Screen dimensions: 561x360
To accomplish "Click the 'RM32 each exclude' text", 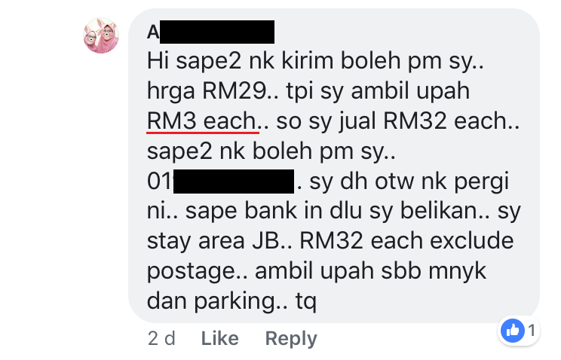I will (x=406, y=240).
